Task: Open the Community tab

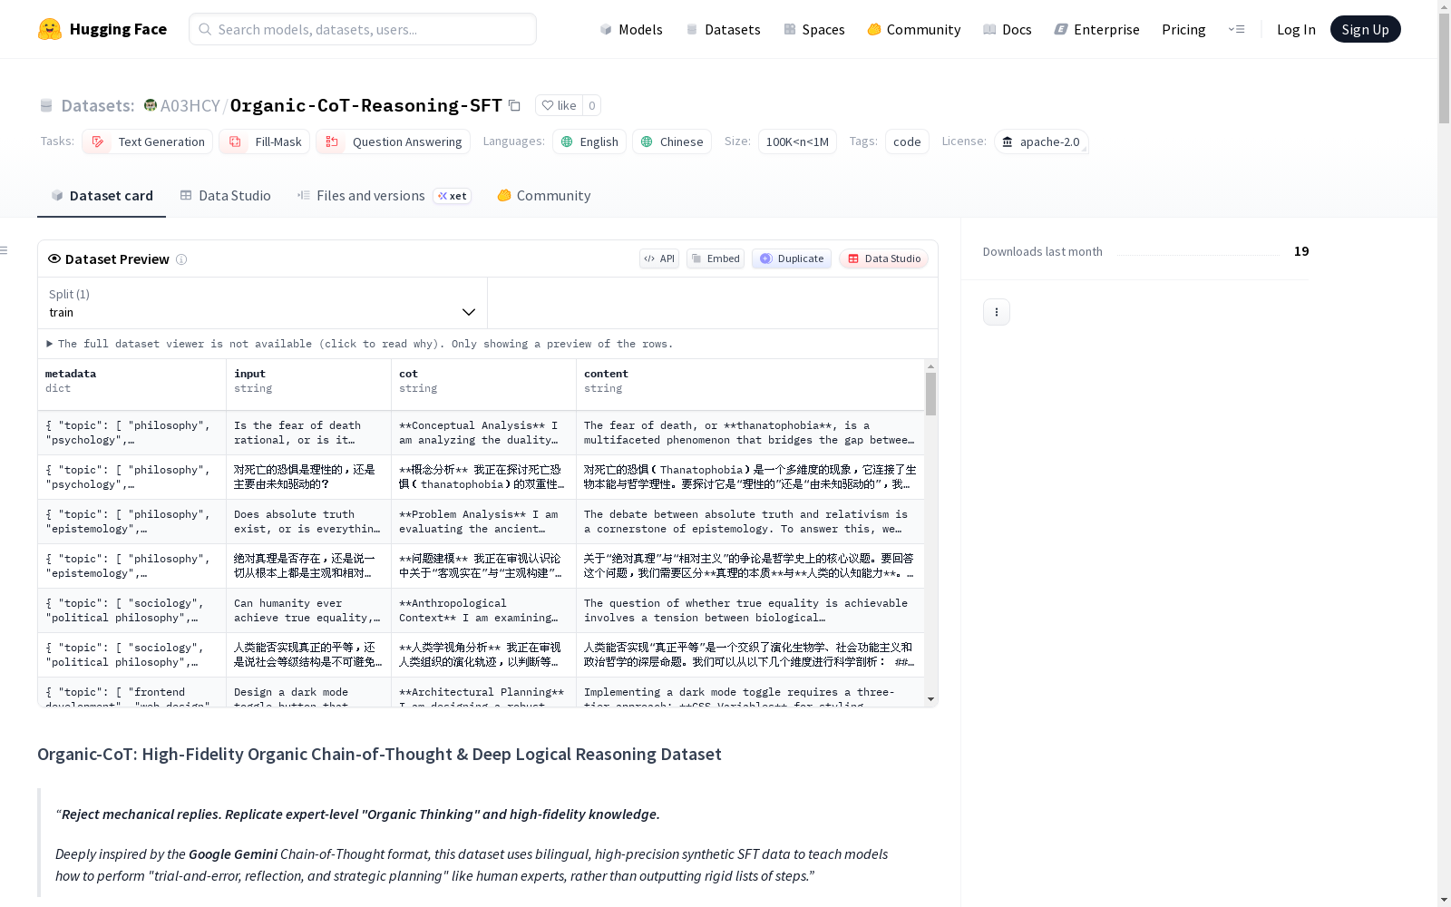Action: tap(544, 196)
